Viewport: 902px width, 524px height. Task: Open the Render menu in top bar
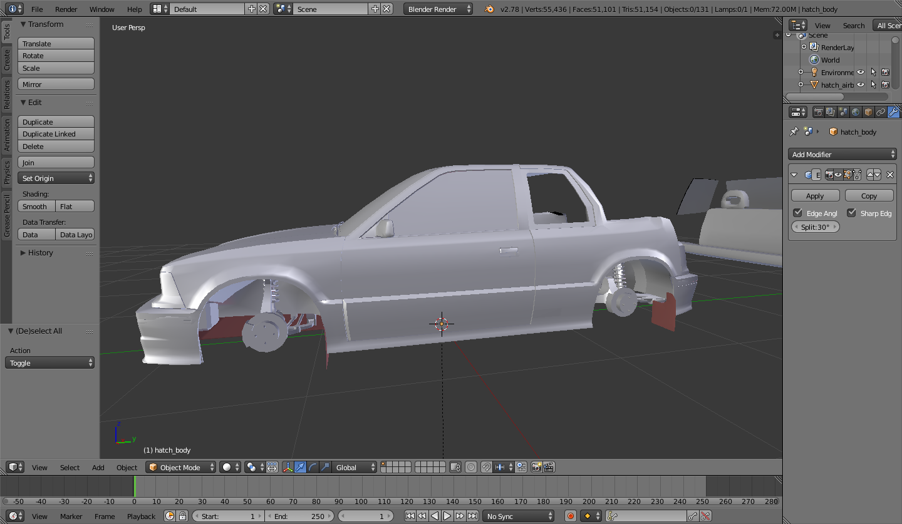click(x=66, y=9)
